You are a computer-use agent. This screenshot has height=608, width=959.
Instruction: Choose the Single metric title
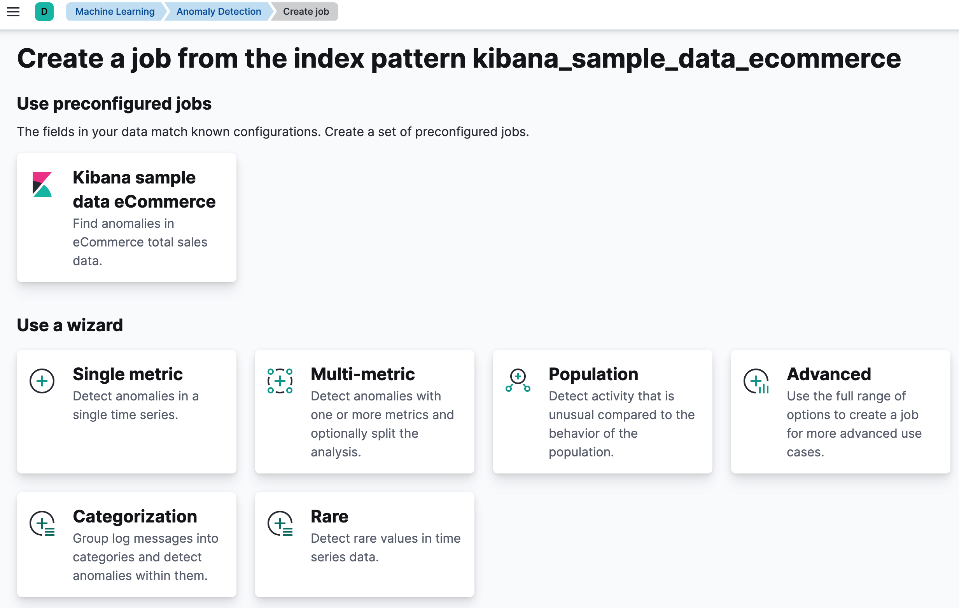coord(128,374)
